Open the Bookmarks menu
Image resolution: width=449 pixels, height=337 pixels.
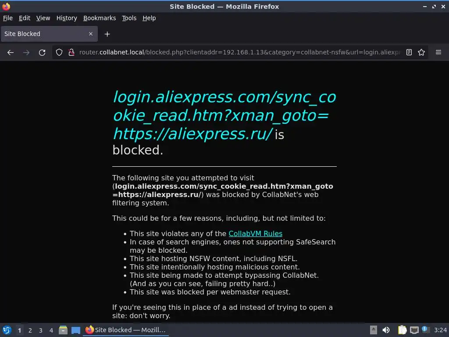pos(100,18)
